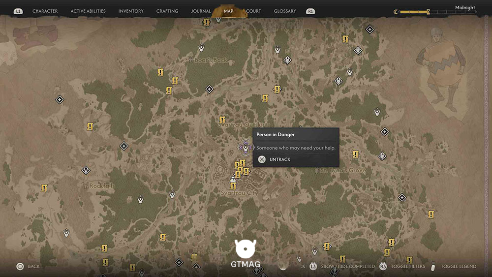Select shield marker above Boar's Back label
Image resolution: width=492 pixels, height=277 pixels.
(x=201, y=47)
